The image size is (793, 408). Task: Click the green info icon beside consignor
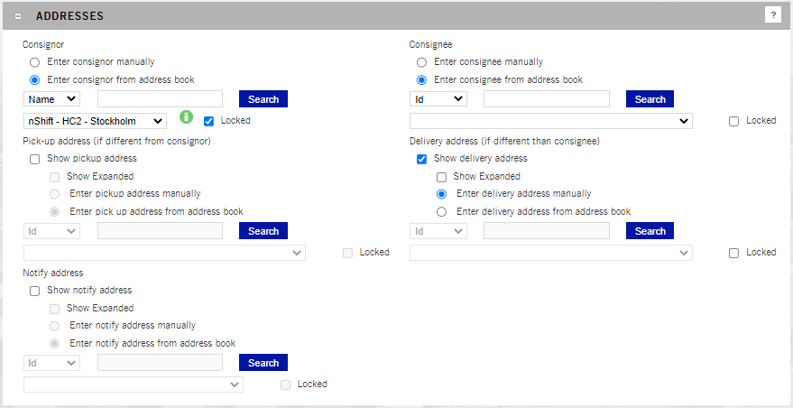187,117
